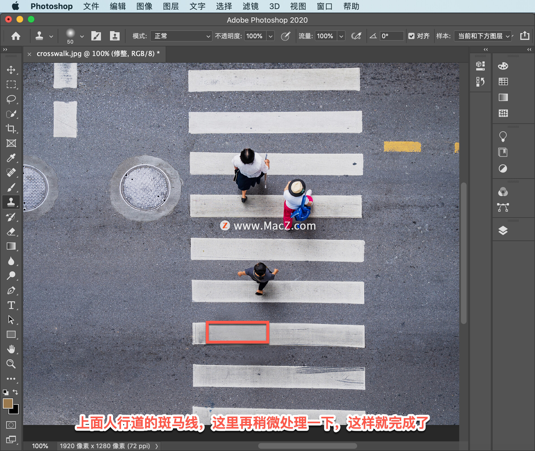
Task: Open the 模式 blend mode dropdown
Action: (181, 36)
